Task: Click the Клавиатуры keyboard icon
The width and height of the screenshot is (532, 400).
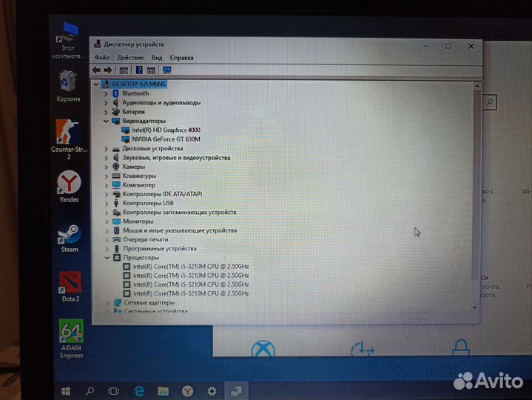Action: coord(116,176)
